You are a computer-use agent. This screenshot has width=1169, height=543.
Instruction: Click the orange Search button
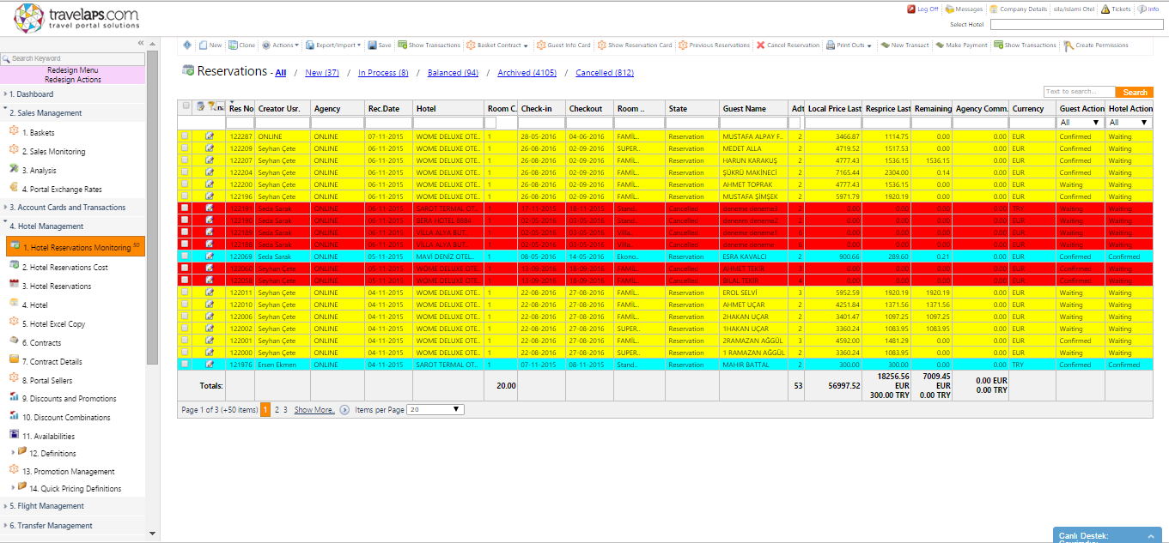[1135, 92]
